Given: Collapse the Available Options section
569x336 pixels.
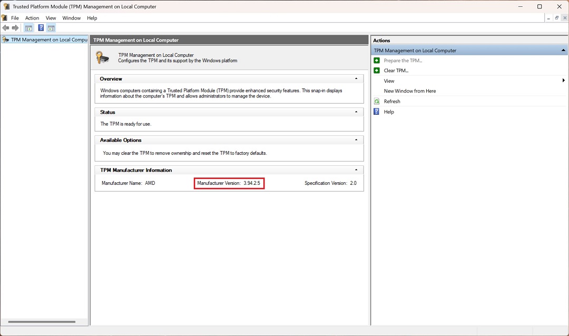Looking at the screenshot, I should [356, 140].
